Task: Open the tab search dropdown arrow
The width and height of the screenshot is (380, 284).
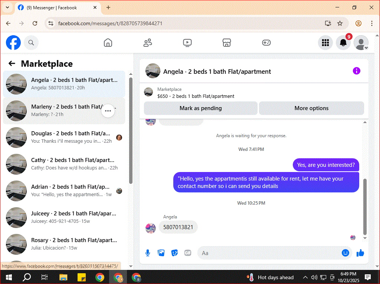Action: pyautogui.click(x=7, y=7)
